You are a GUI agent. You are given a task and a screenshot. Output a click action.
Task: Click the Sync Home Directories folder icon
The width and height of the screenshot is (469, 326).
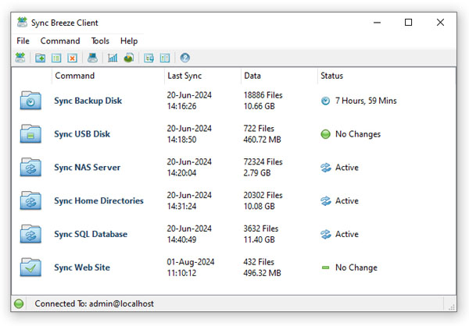tap(30, 200)
